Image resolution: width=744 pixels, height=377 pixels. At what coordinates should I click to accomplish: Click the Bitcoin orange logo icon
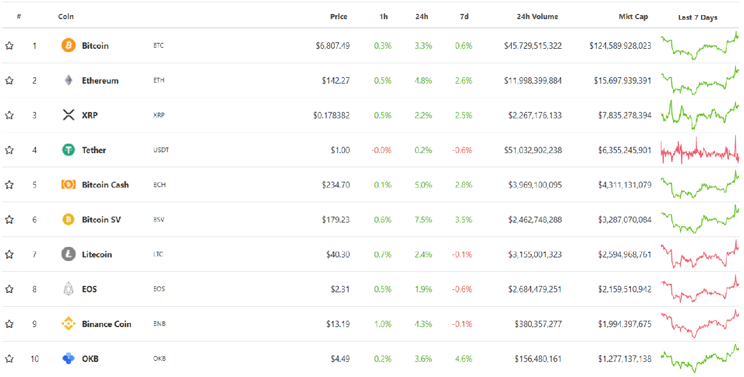click(x=69, y=45)
